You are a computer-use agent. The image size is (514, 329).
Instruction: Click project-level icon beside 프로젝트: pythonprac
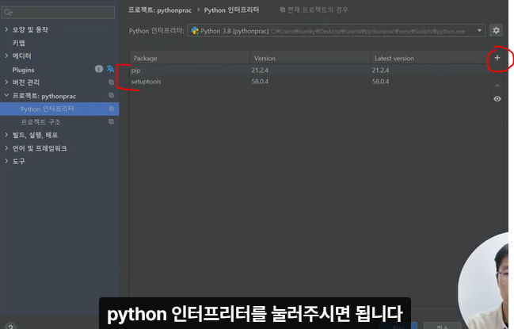point(111,95)
